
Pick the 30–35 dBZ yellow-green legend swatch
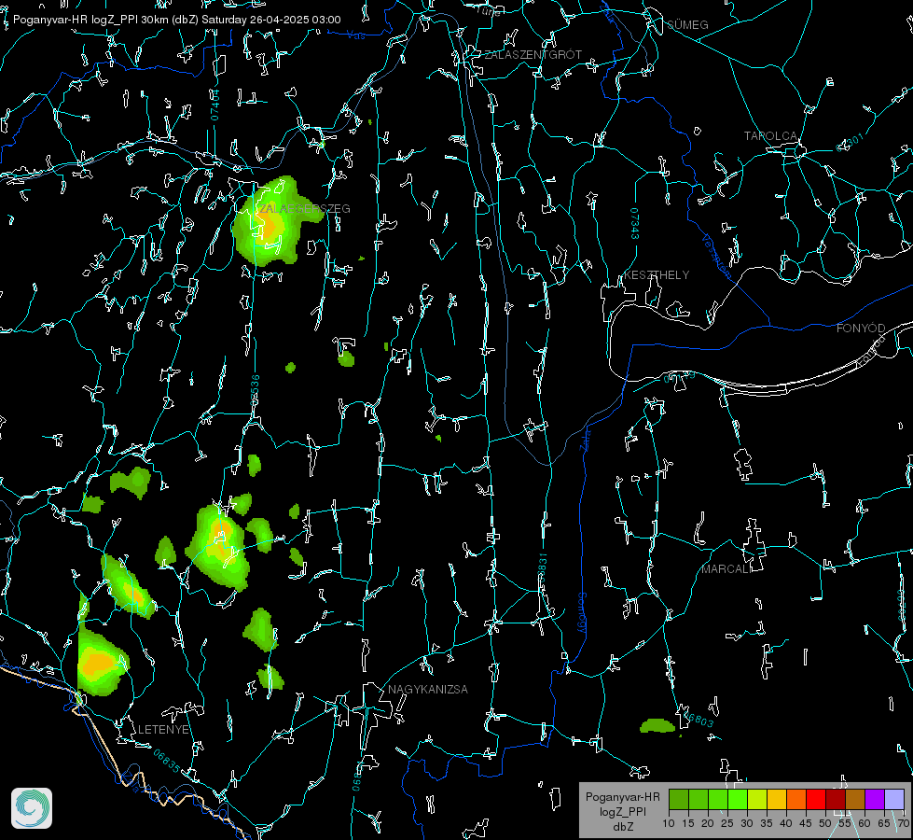tap(757, 799)
